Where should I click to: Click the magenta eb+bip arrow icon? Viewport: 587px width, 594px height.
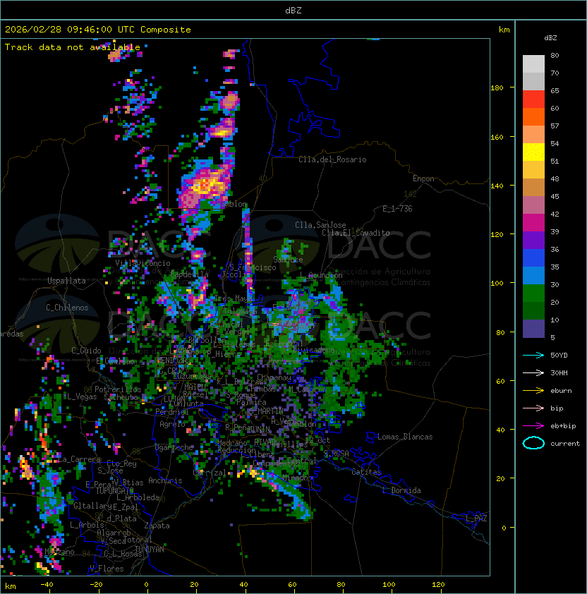[533, 426]
